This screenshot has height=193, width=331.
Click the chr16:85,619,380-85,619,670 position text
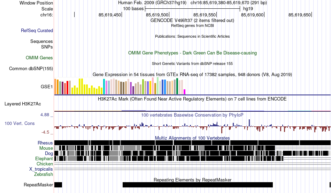click(229, 3)
